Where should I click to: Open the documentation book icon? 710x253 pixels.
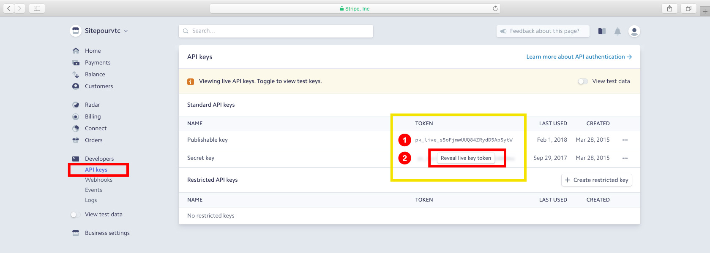(x=602, y=31)
